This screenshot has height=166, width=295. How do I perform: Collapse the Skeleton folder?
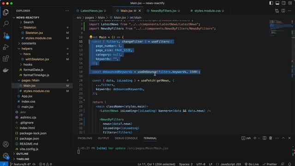[29, 28]
